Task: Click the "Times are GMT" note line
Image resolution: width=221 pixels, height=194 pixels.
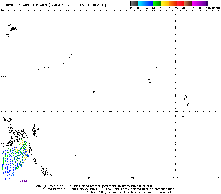Action: click(93, 186)
